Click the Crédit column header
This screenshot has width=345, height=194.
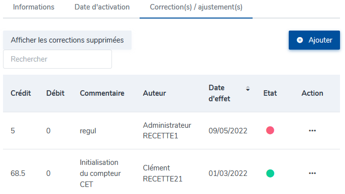(21, 93)
